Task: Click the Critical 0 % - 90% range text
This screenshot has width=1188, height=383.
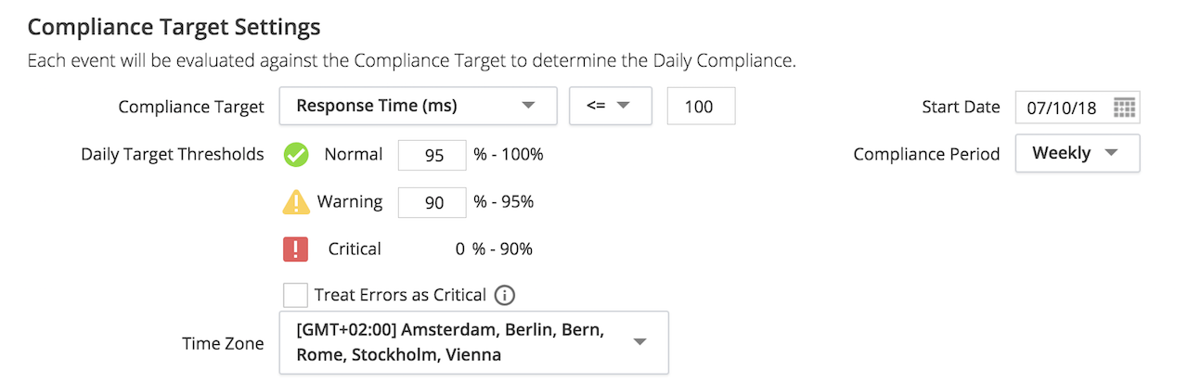Action: 494,249
